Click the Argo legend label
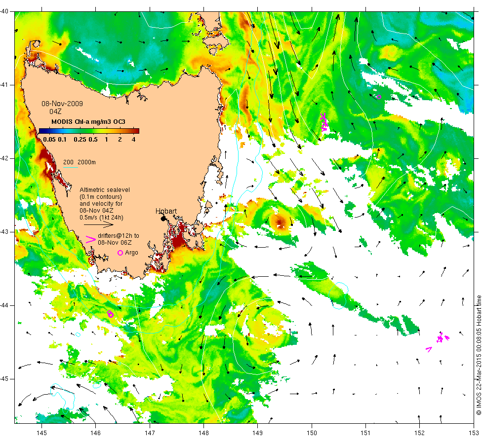The image size is (484, 444). click(x=131, y=253)
